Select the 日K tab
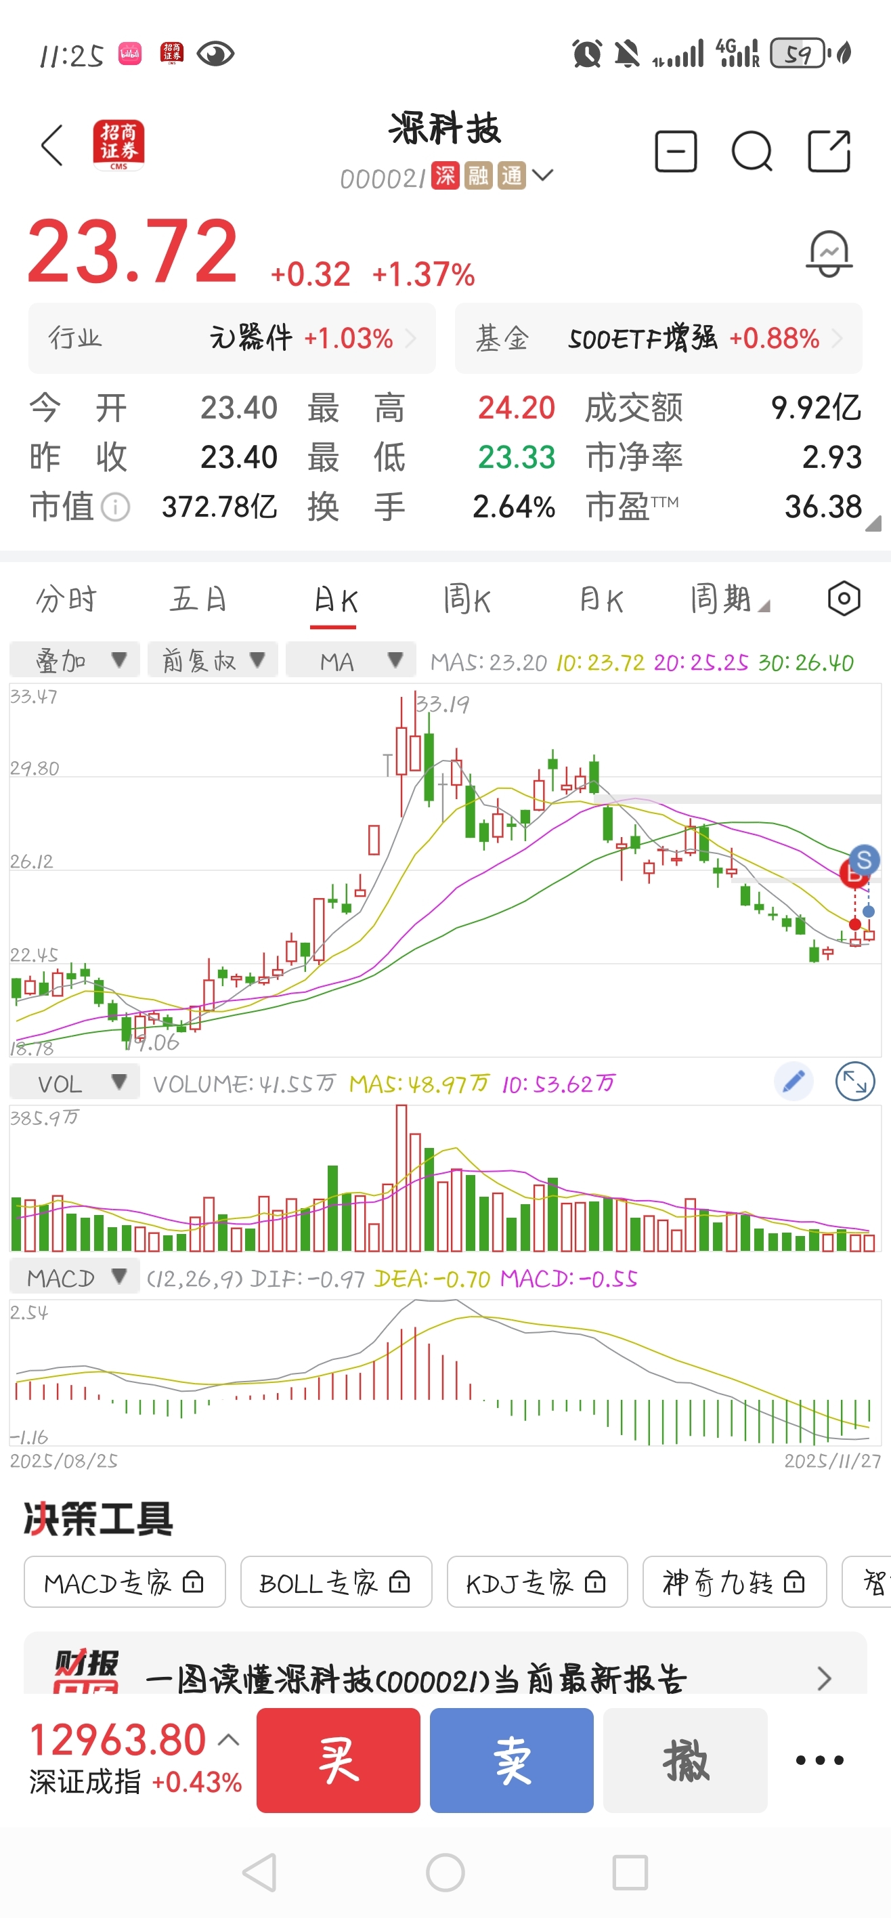Image resolution: width=891 pixels, height=1918 pixels. (x=336, y=599)
